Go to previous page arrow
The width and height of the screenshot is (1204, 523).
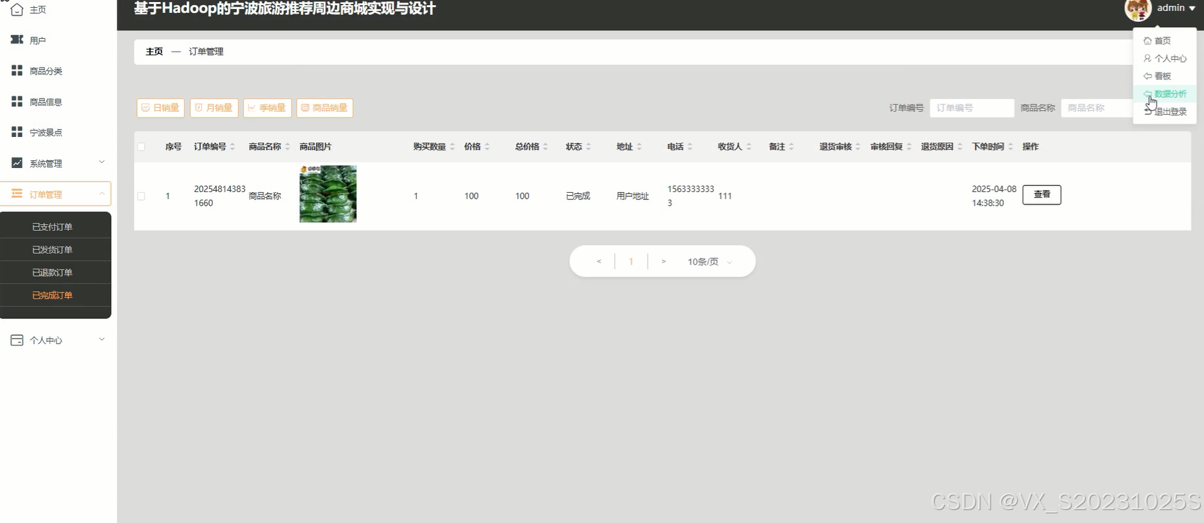coord(599,261)
